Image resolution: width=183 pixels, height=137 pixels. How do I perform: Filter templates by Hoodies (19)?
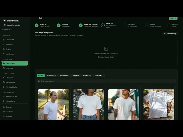[64, 75]
